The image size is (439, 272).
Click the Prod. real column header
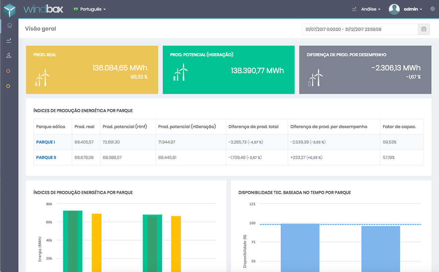pyautogui.click(x=85, y=127)
